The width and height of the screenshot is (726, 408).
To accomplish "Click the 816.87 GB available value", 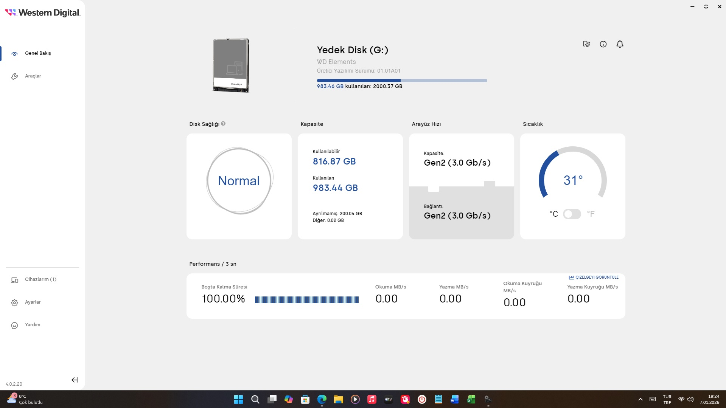I will (x=334, y=161).
